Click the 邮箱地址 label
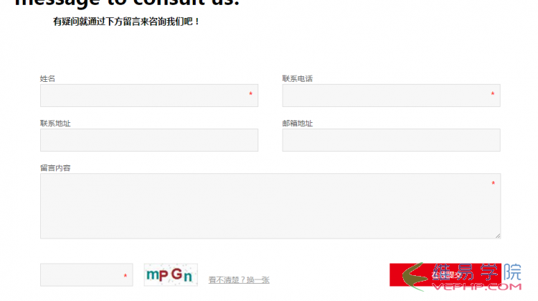This screenshot has width=538, height=301. coord(298,124)
